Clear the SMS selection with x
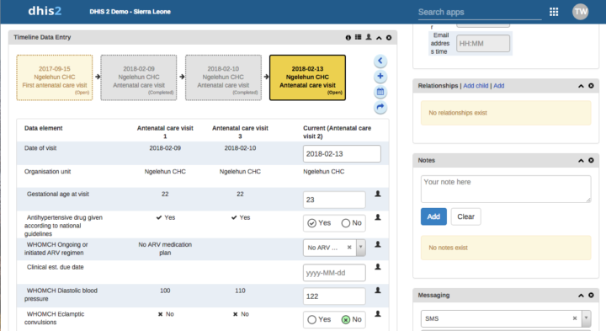Screen dimensions: 606x331 coord(575,318)
